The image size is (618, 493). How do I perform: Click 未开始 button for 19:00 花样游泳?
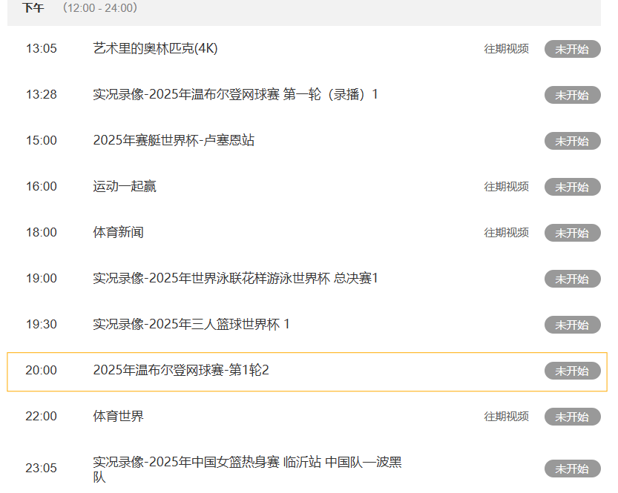(x=572, y=279)
